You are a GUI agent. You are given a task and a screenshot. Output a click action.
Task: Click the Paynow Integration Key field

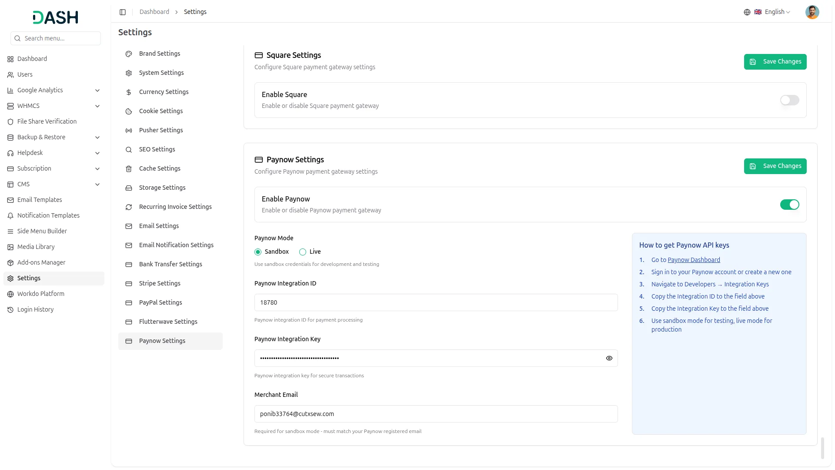point(436,358)
